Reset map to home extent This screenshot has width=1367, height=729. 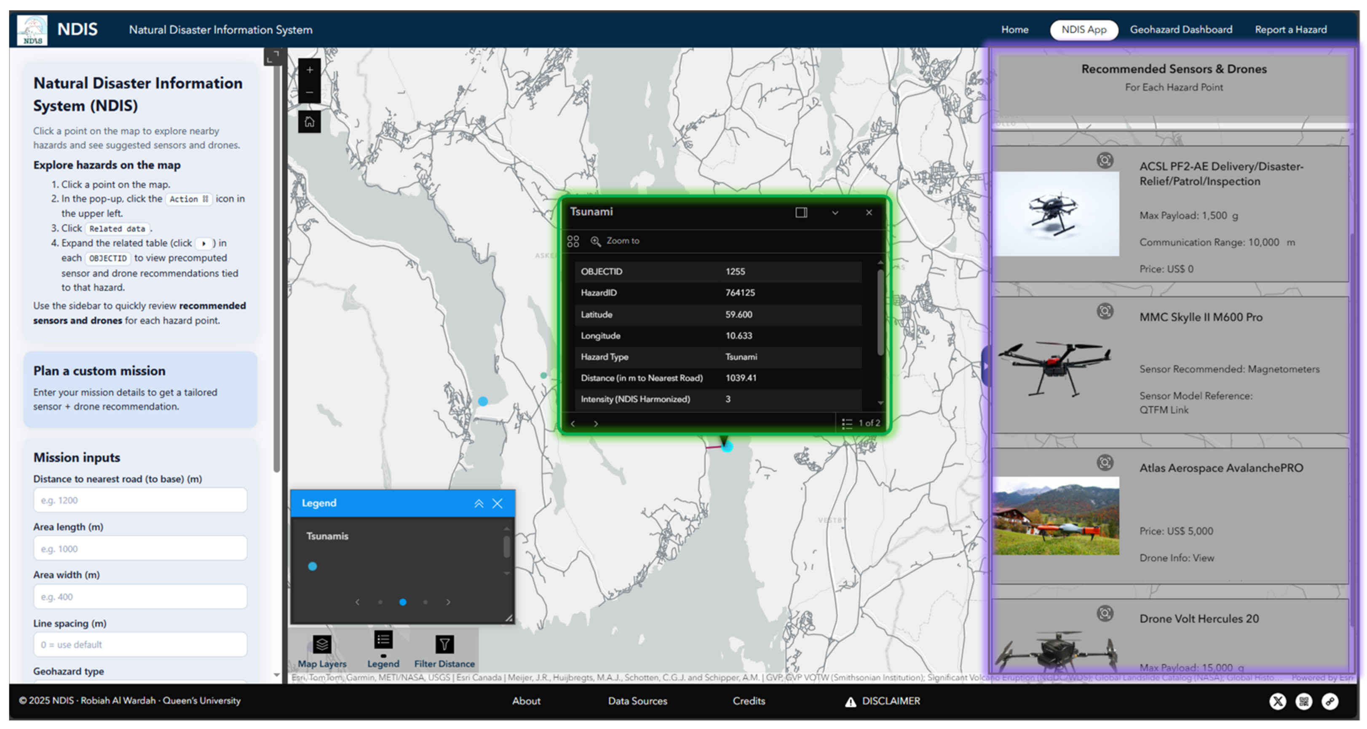click(309, 121)
